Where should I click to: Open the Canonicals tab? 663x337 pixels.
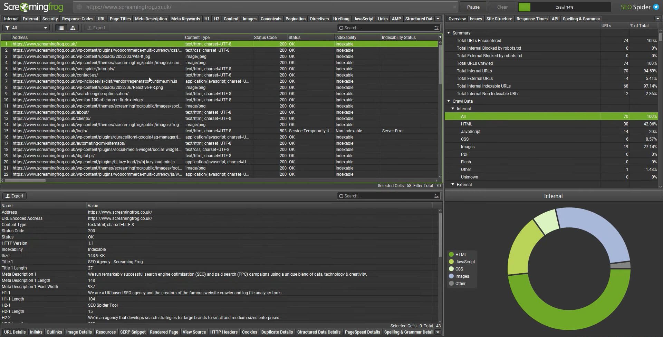pyautogui.click(x=271, y=19)
